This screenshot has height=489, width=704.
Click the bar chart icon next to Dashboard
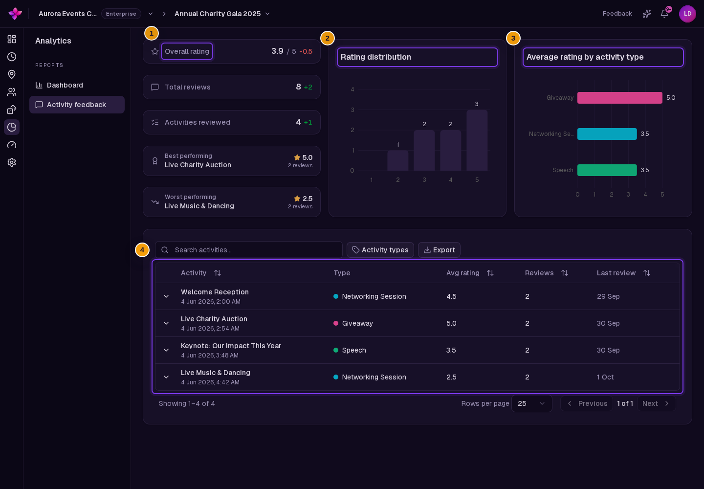[x=39, y=85]
